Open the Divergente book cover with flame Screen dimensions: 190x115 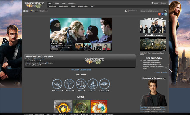[x=63, y=106]
